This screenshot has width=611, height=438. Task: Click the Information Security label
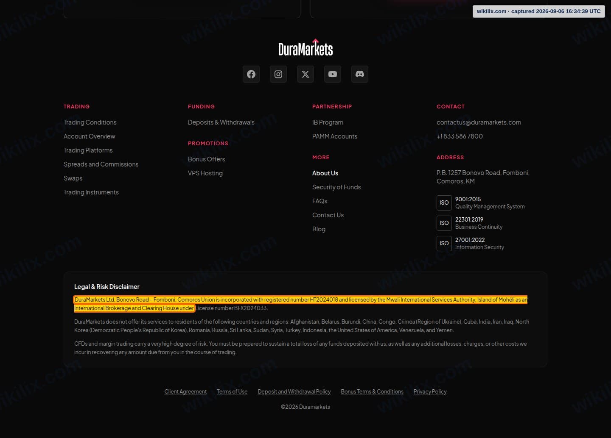(x=480, y=247)
